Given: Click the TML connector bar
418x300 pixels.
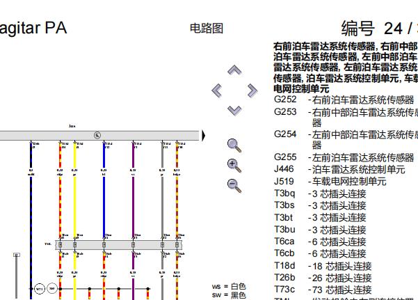Looking at the screenshot, I should point(119,245).
